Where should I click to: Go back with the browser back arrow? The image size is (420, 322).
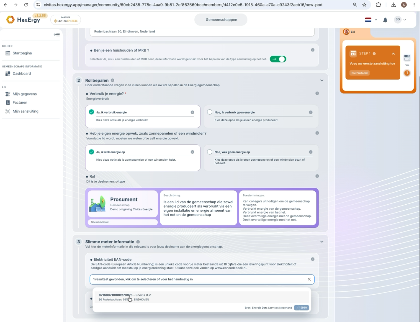[x=5, y=5]
